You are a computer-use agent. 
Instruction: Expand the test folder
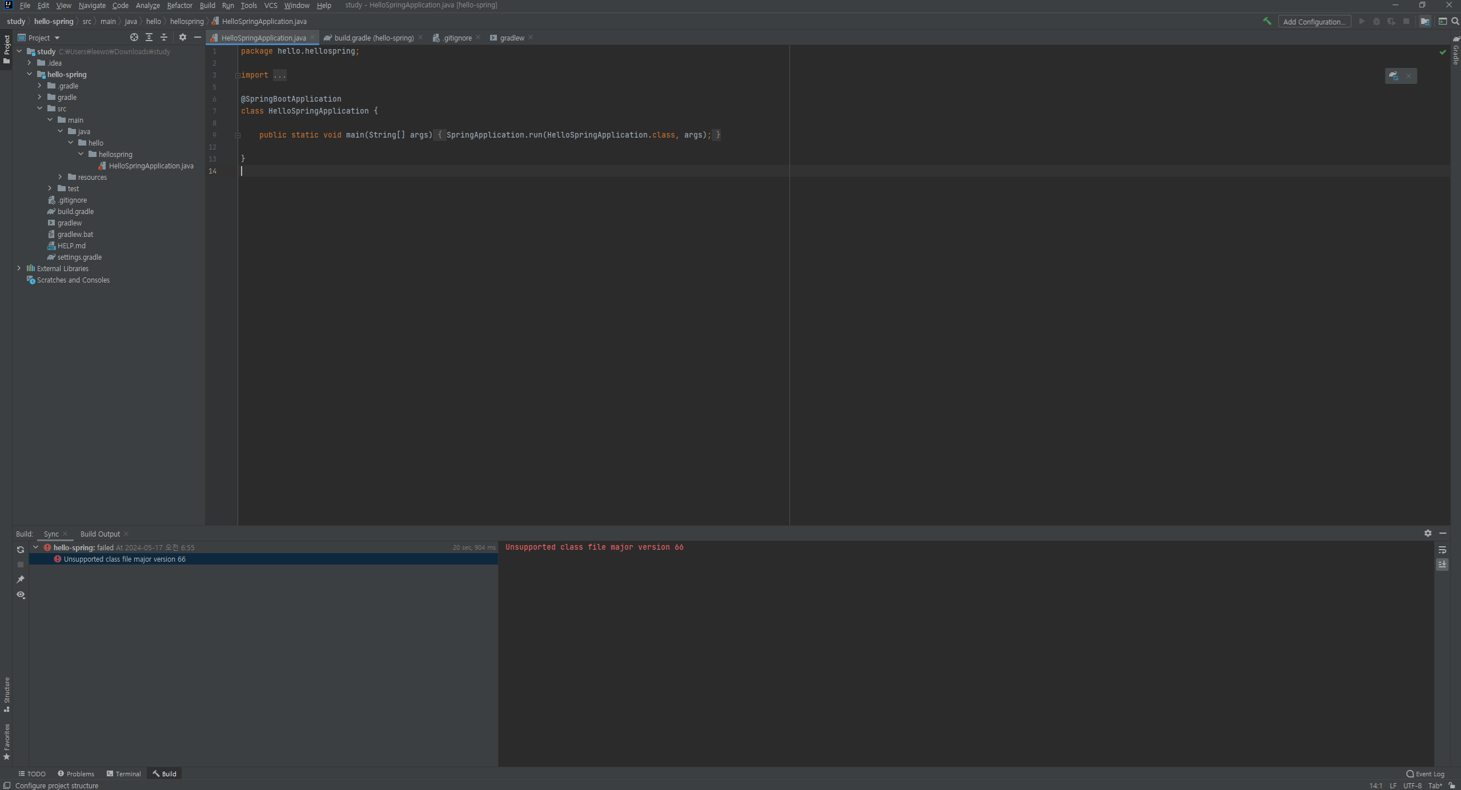click(50, 188)
